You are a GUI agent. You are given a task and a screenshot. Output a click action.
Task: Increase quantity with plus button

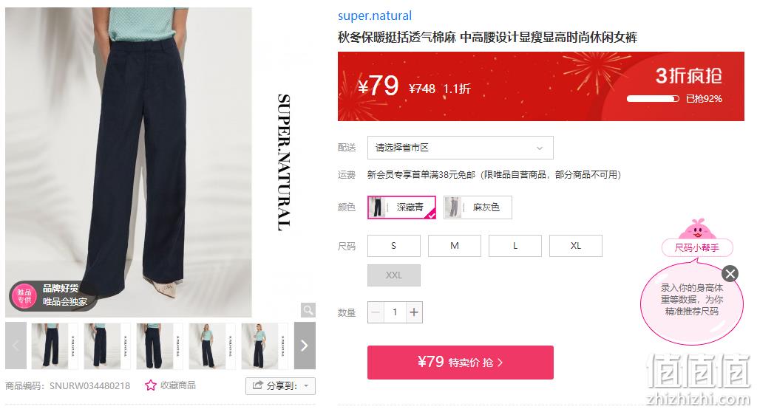pyautogui.click(x=414, y=312)
